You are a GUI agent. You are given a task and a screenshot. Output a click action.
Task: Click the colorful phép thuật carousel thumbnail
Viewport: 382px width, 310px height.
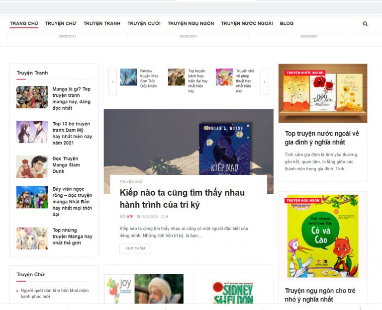pyautogui.click(x=224, y=77)
